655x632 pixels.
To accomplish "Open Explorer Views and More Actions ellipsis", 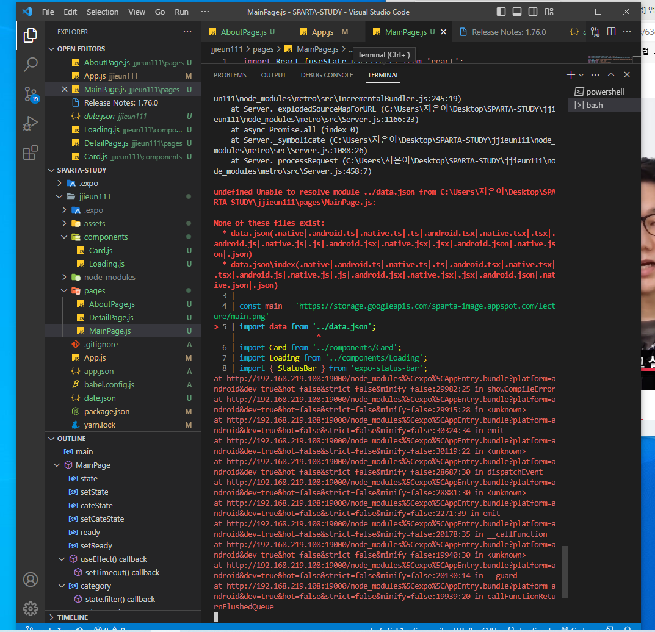I will point(187,32).
